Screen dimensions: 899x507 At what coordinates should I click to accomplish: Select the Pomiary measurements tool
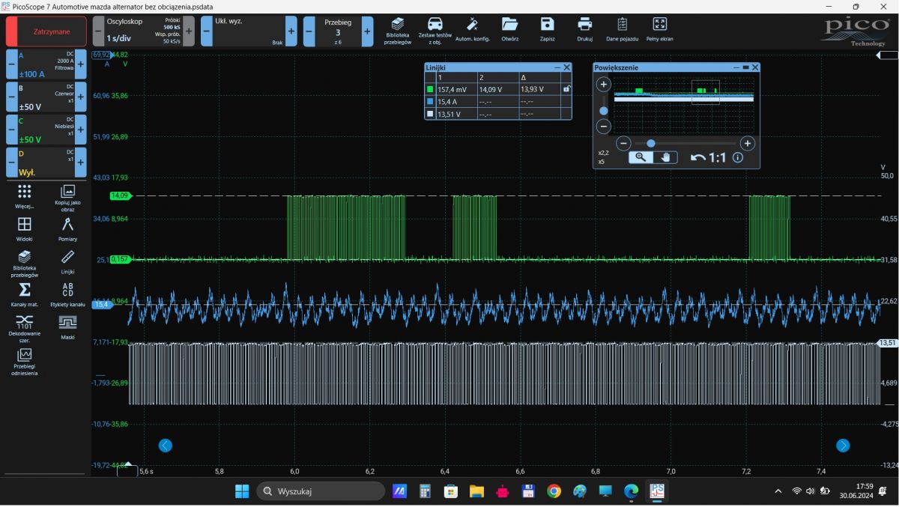point(67,228)
